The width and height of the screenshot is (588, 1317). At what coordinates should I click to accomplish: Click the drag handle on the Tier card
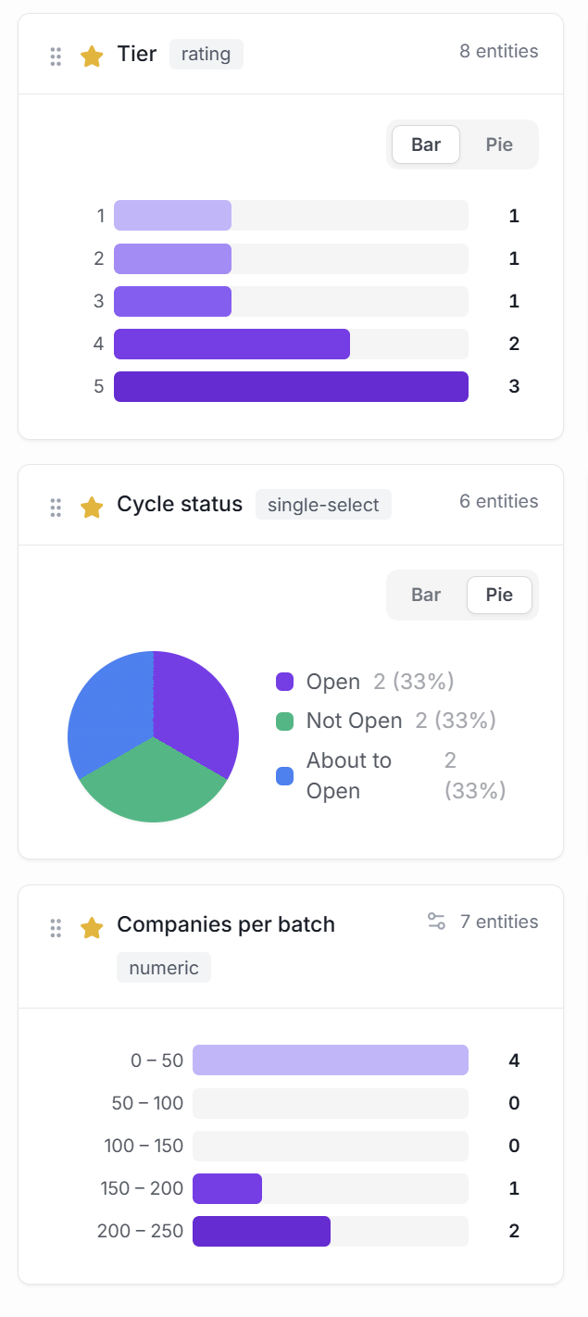point(55,56)
